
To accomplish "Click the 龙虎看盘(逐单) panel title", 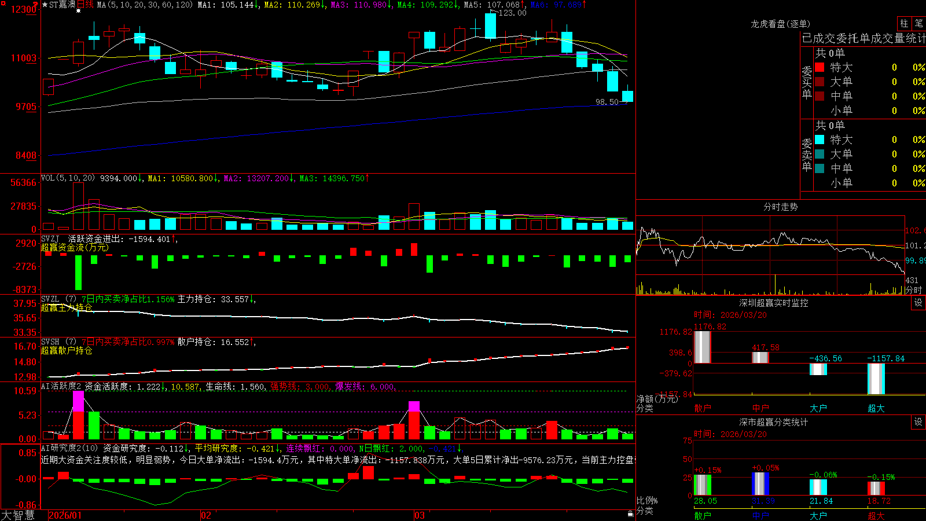I will coord(780,24).
